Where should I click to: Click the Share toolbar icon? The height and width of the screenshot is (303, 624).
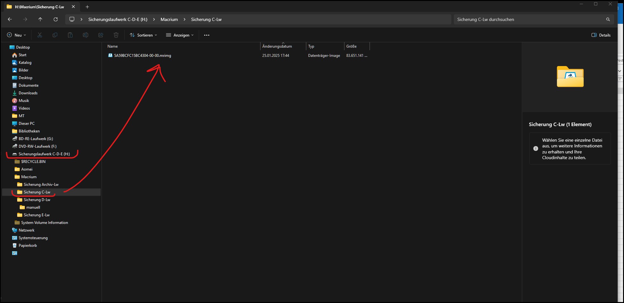click(101, 35)
